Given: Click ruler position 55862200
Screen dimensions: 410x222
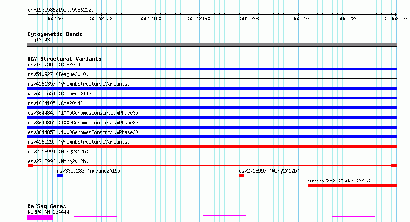Looking at the screenshot, I should 248,18.
